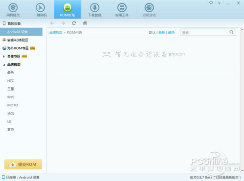Switch to the ROM市场 tab
This screenshot has width=244, height=181.
pyautogui.click(x=67, y=9)
